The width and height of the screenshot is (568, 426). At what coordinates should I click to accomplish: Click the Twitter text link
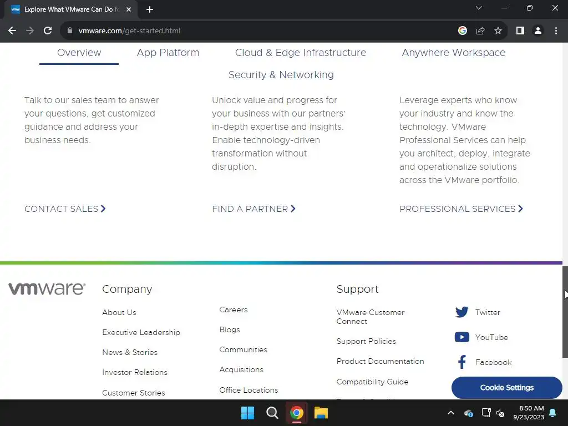[488, 312]
